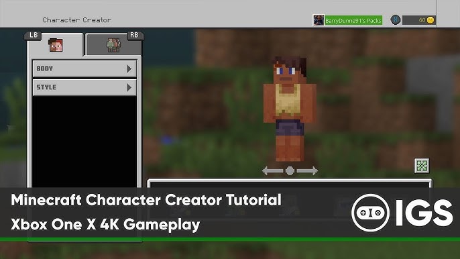Rotate the character preview right
460x259 pixels.
coord(307,170)
